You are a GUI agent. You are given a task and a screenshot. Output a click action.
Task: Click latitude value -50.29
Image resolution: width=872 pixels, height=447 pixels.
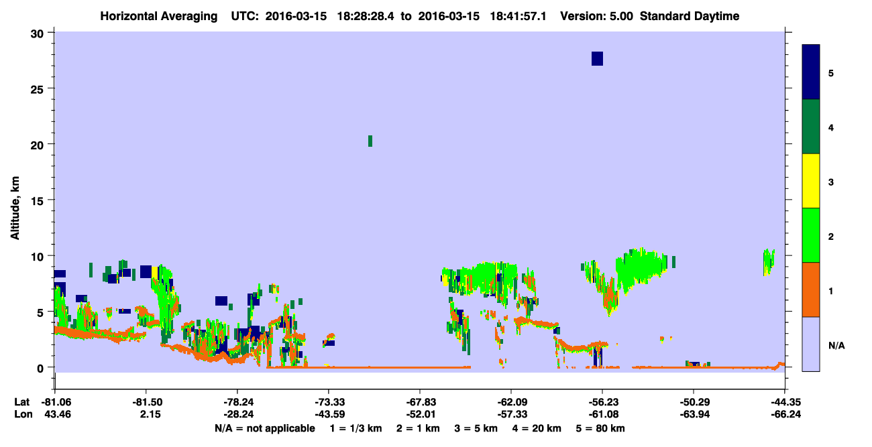click(x=694, y=402)
